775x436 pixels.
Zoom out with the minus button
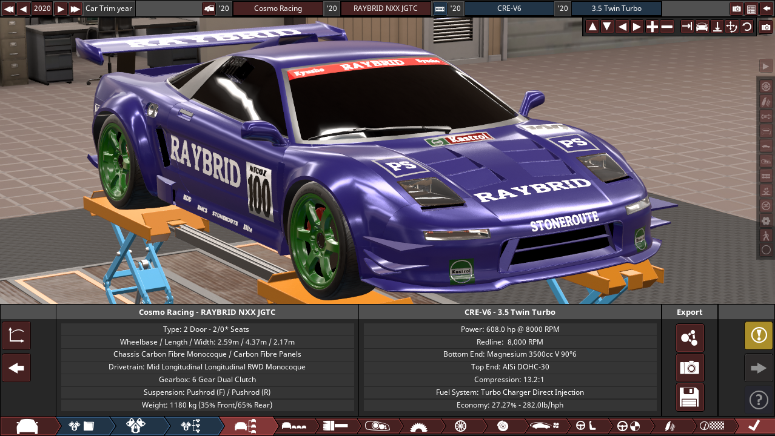click(x=666, y=27)
